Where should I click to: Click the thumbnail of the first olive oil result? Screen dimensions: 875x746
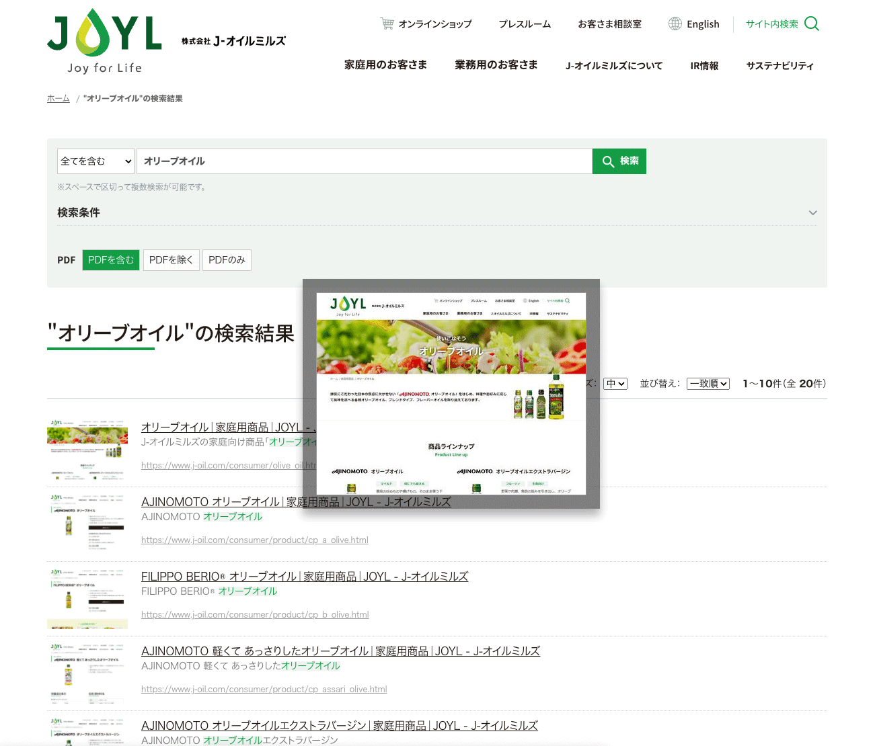pyautogui.click(x=87, y=450)
